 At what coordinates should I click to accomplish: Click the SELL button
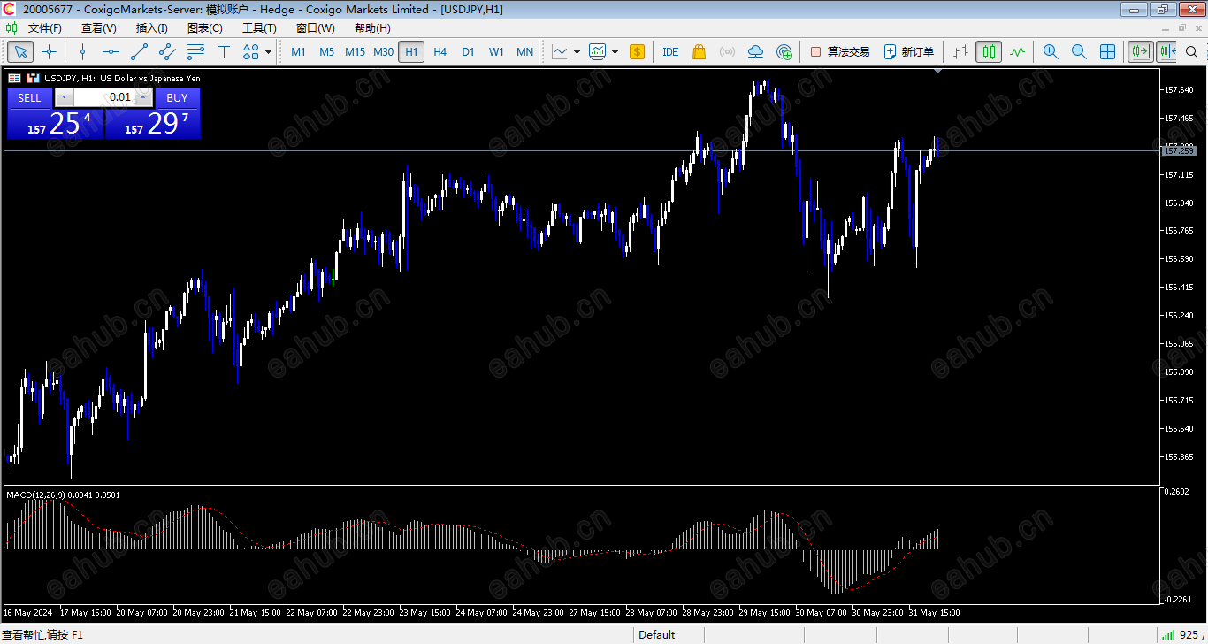(x=29, y=97)
